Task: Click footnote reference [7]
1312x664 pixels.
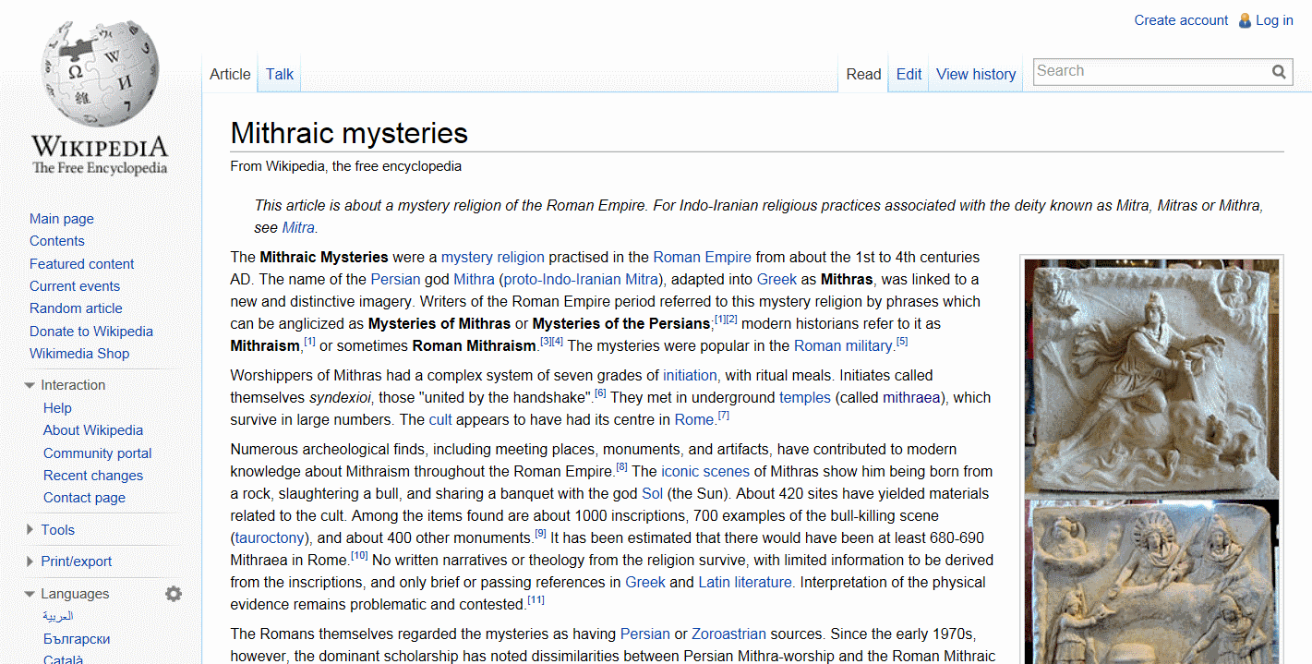Action: click(724, 416)
